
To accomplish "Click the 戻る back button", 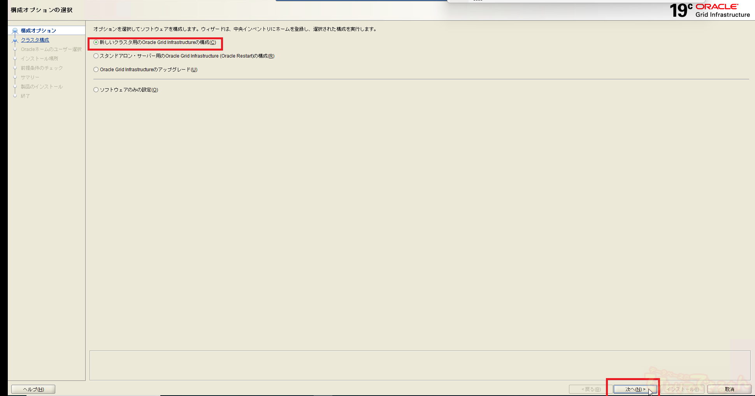I will (591, 389).
